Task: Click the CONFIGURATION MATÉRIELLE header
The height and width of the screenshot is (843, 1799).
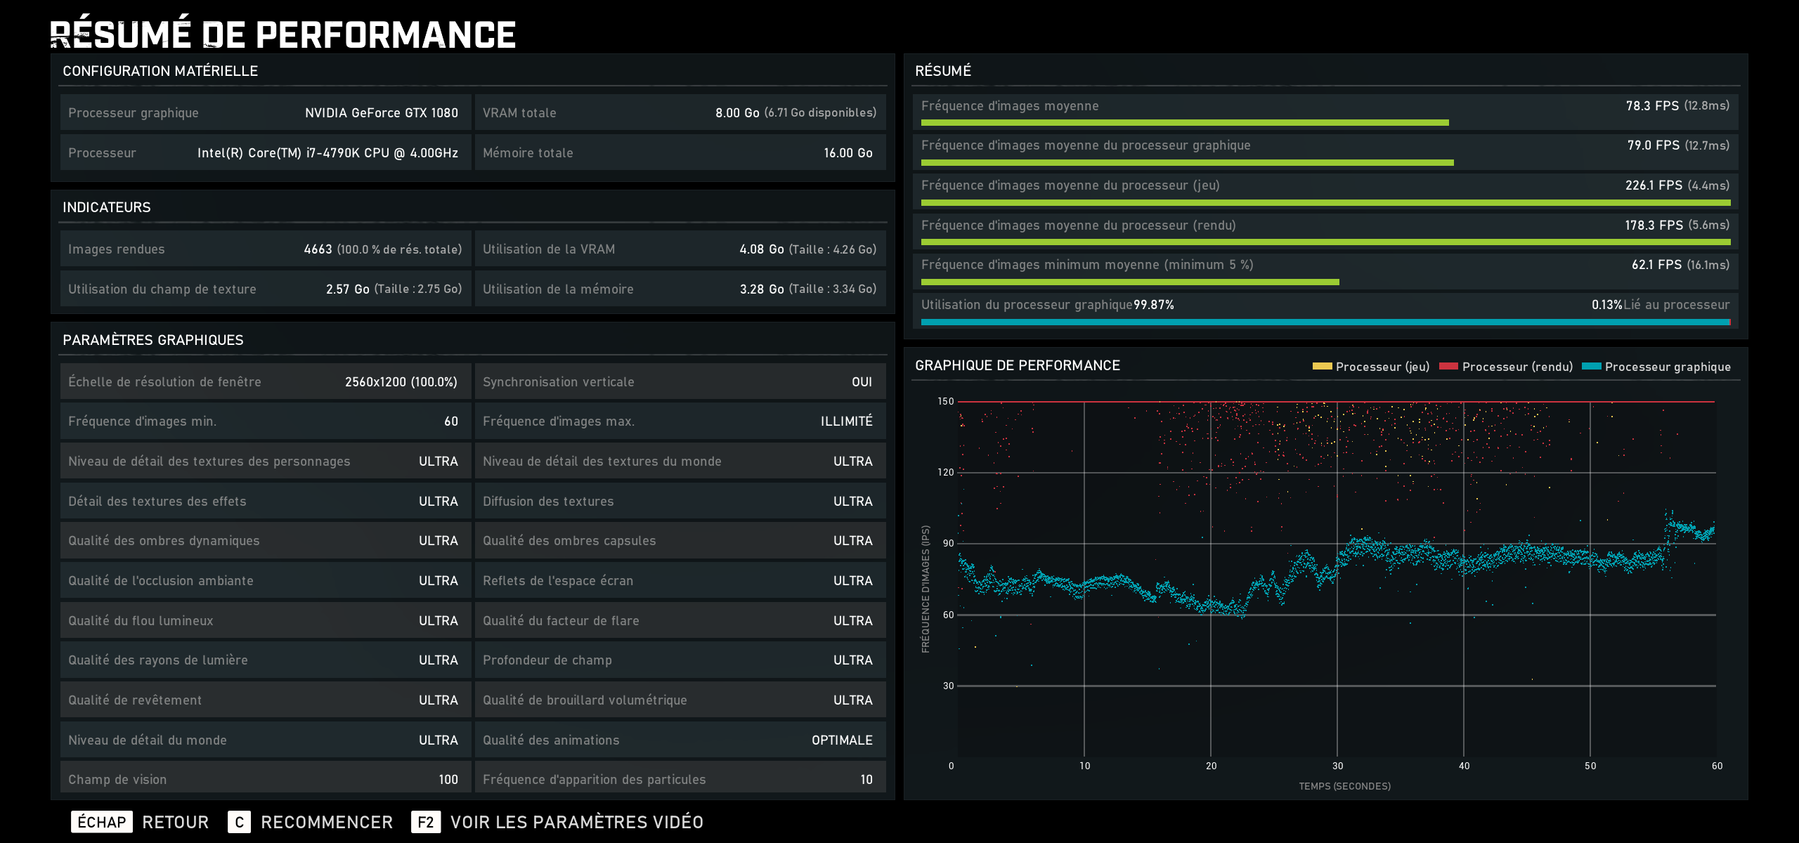Action: 160,71
